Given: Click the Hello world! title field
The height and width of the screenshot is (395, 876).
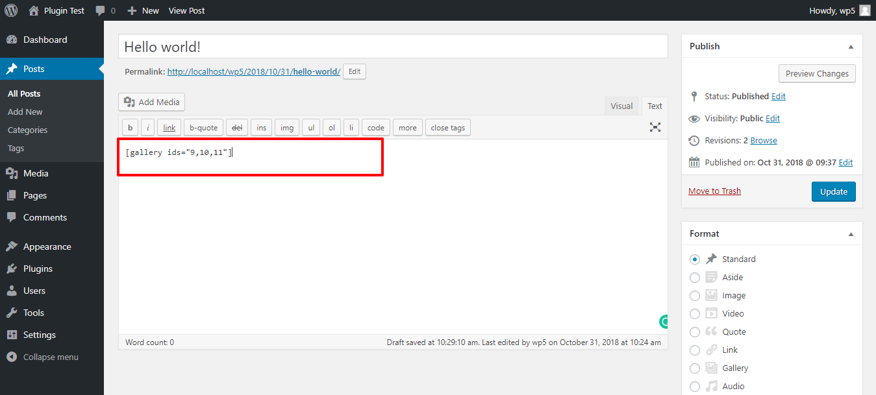Looking at the screenshot, I should (x=393, y=47).
